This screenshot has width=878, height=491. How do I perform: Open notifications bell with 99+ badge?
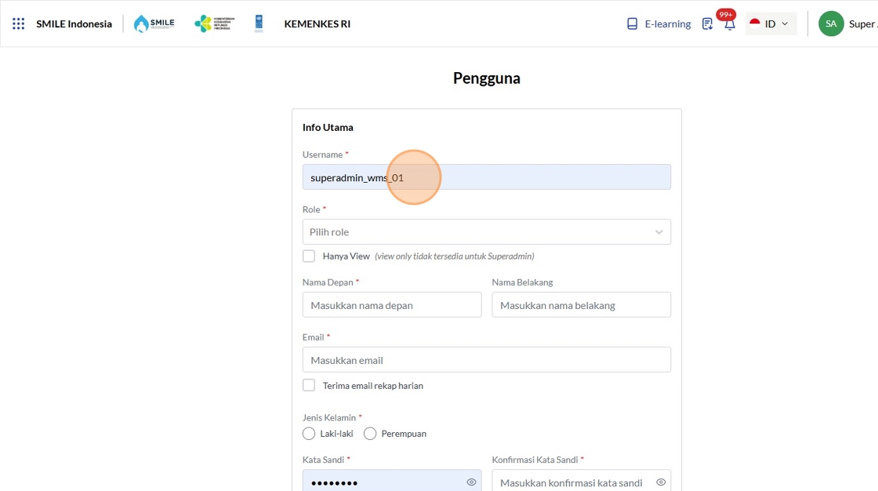pos(729,24)
